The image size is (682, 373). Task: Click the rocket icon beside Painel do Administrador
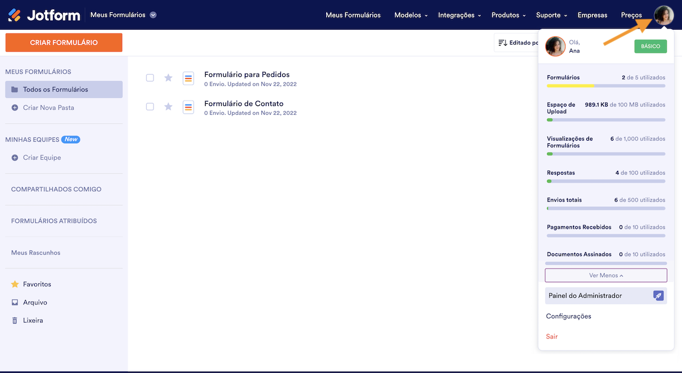tap(658, 296)
